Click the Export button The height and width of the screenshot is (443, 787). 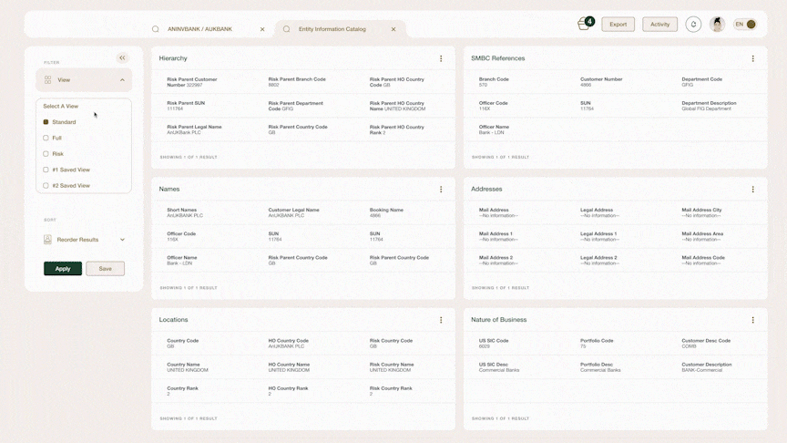click(x=618, y=24)
